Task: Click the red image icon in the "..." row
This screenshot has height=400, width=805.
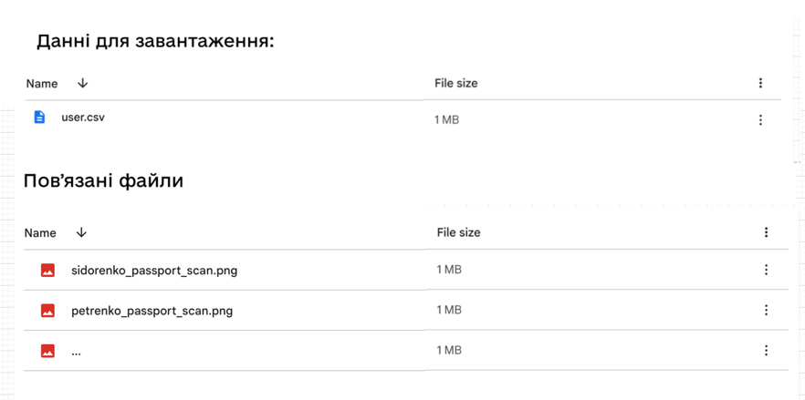Action: (x=47, y=351)
